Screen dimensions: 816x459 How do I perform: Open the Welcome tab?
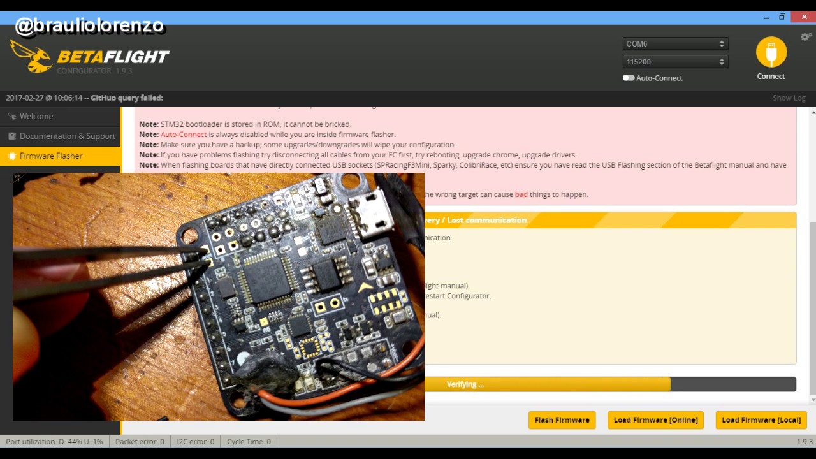[x=60, y=117]
